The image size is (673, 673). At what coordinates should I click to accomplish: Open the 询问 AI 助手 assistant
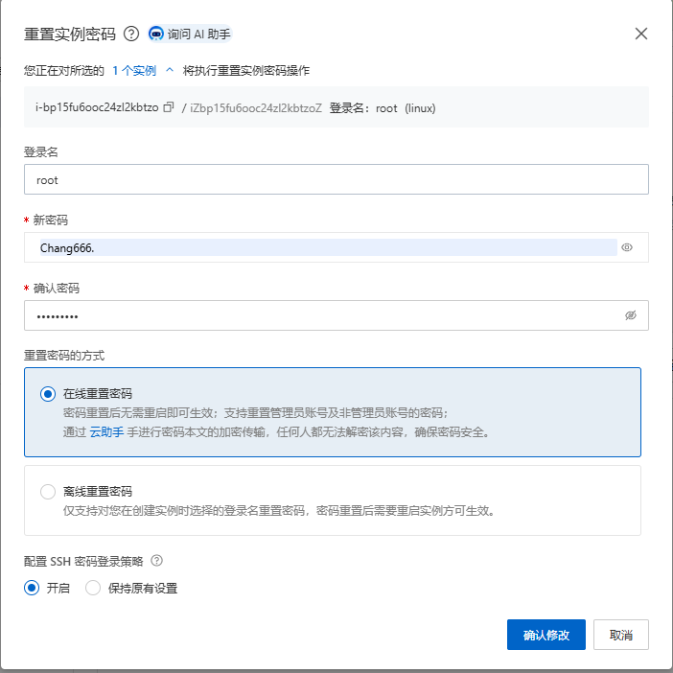point(191,35)
